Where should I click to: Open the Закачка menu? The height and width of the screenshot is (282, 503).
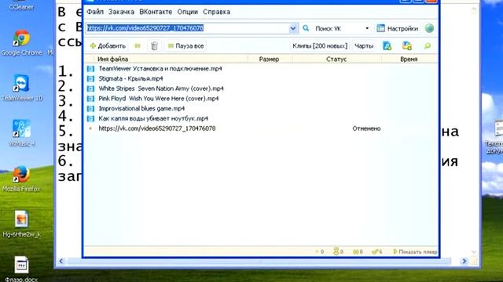pos(121,12)
